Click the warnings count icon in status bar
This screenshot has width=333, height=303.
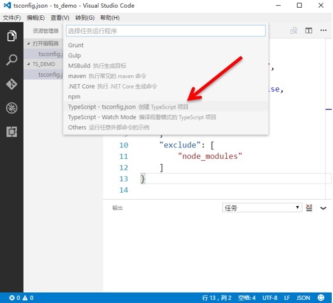click(x=25, y=298)
